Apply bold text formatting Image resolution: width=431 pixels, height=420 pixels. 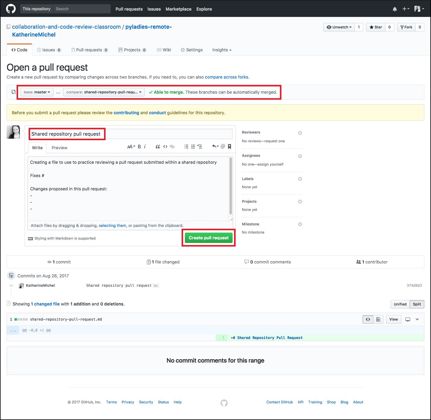pyautogui.click(x=139, y=147)
